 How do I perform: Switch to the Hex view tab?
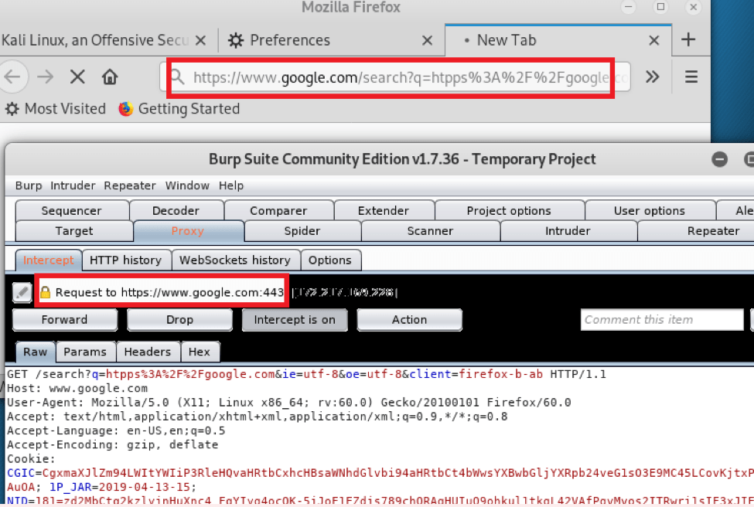pyautogui.click(x=200, y=352)
